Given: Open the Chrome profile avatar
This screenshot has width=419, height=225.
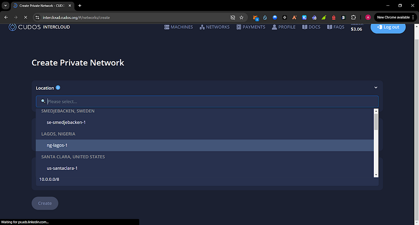Looking at the screenshot, I should [x=368, y=18].
